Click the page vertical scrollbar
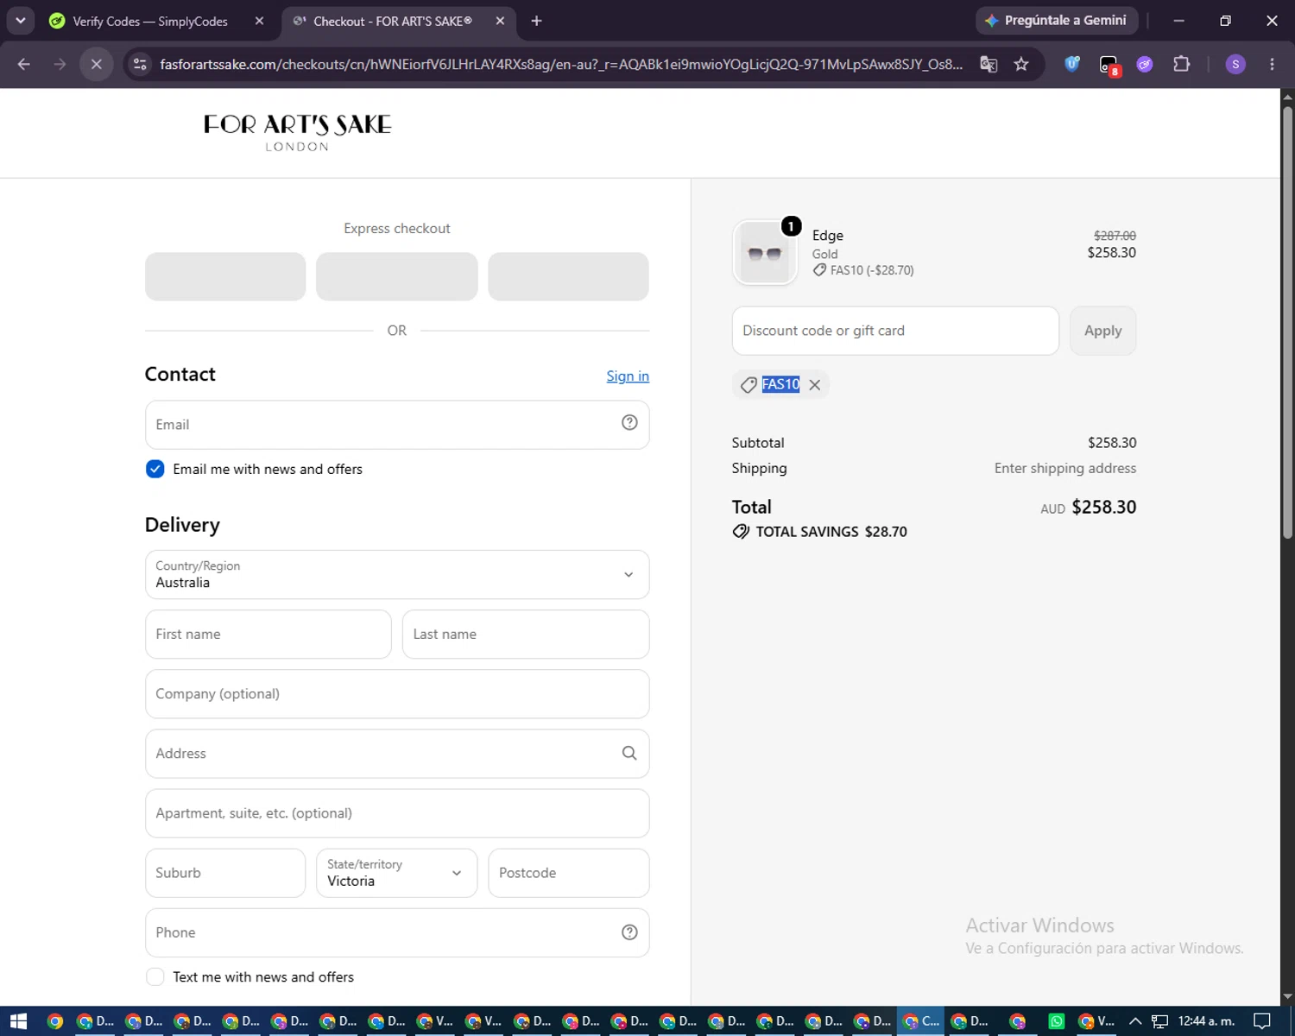 tap(1287, 324)
